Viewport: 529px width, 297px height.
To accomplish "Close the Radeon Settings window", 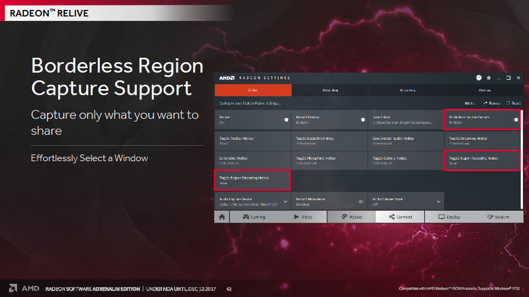I will (x=518, y=78).
